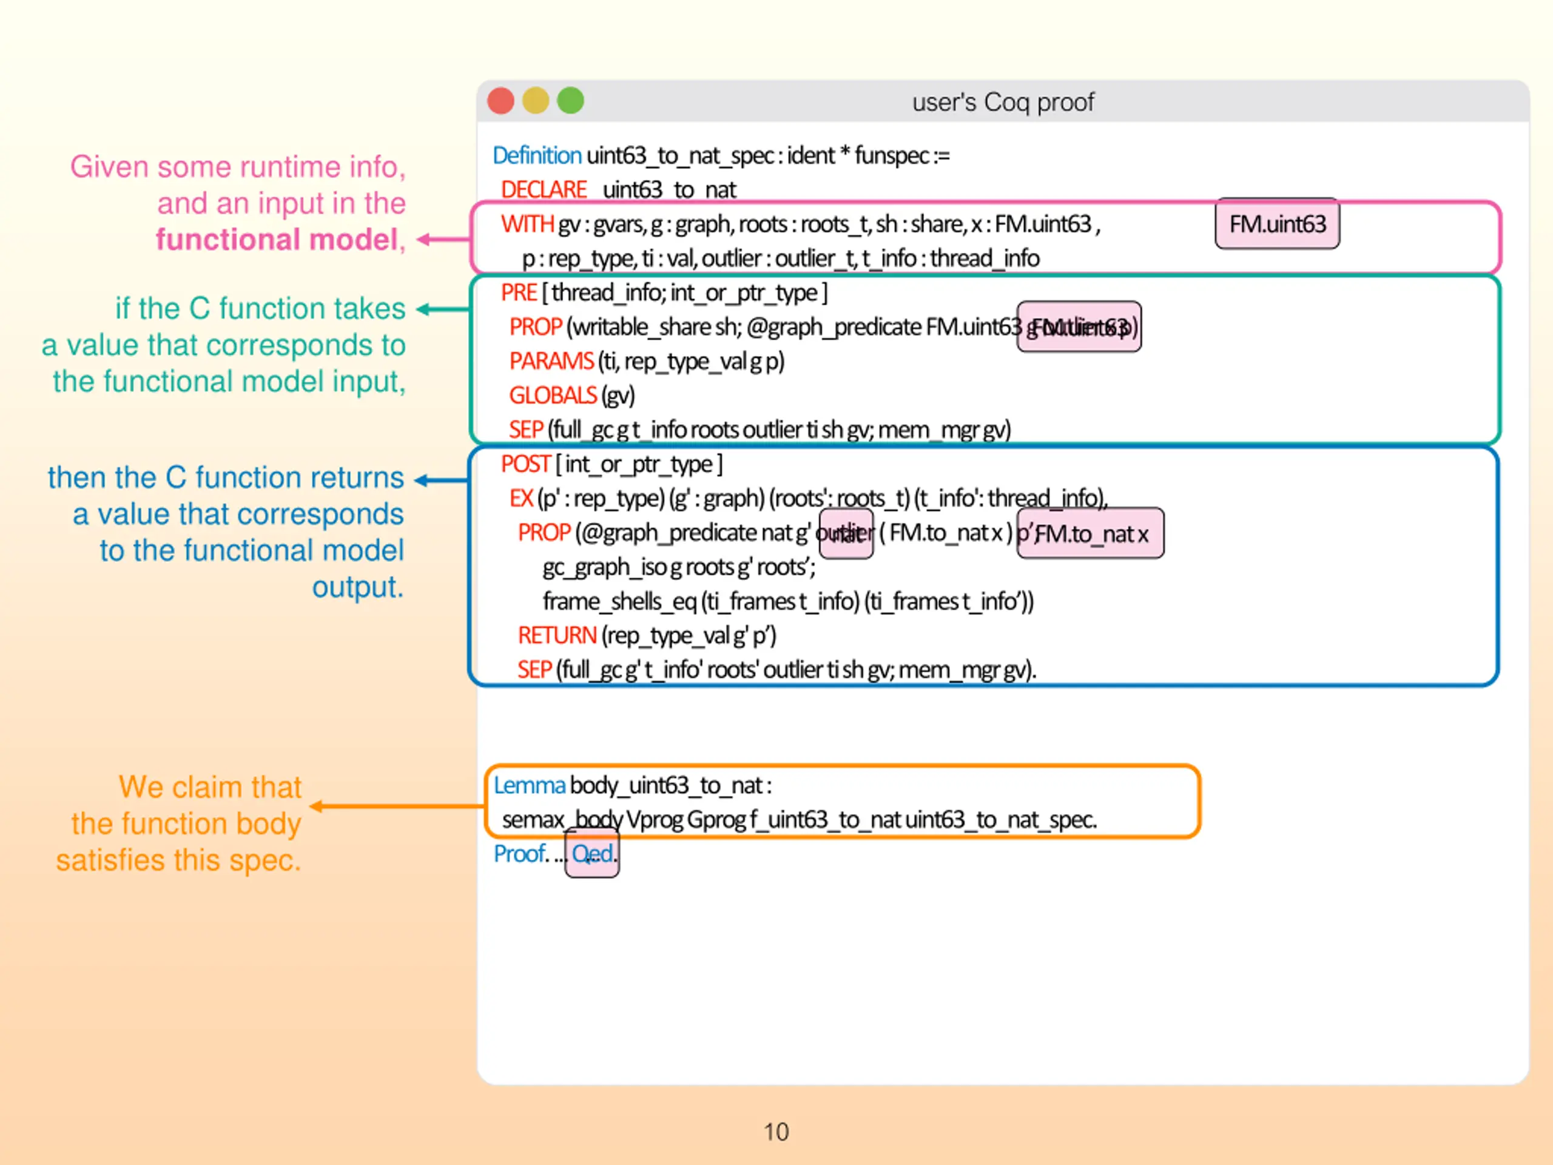Click the pink "FM.to_nat x" box
Screen dimensions: 1553x1165
click(1090, 534)
